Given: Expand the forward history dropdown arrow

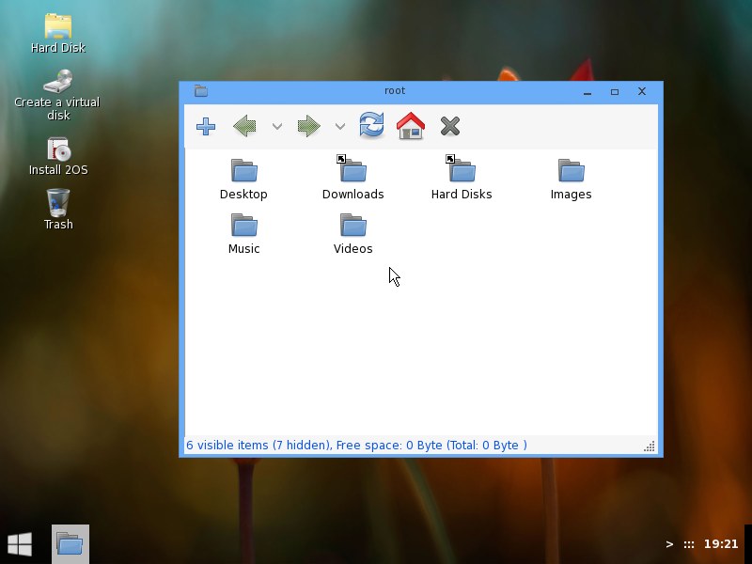Looking at the screenshot, I should [x=340, y=126].
